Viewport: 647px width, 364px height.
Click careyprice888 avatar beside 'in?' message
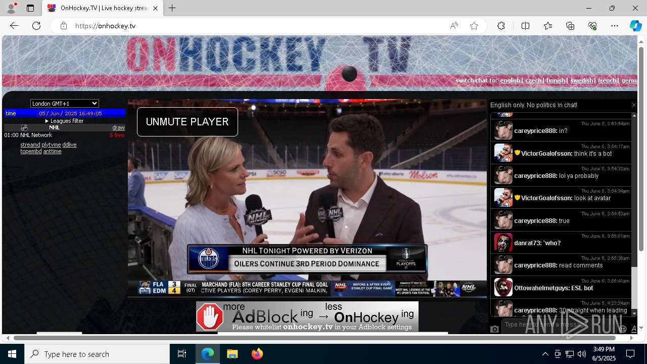point(503,130)
